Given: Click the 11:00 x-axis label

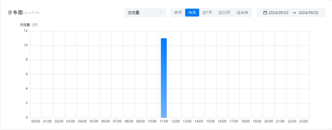Looking at the screenshot, I should coord(164,121).
